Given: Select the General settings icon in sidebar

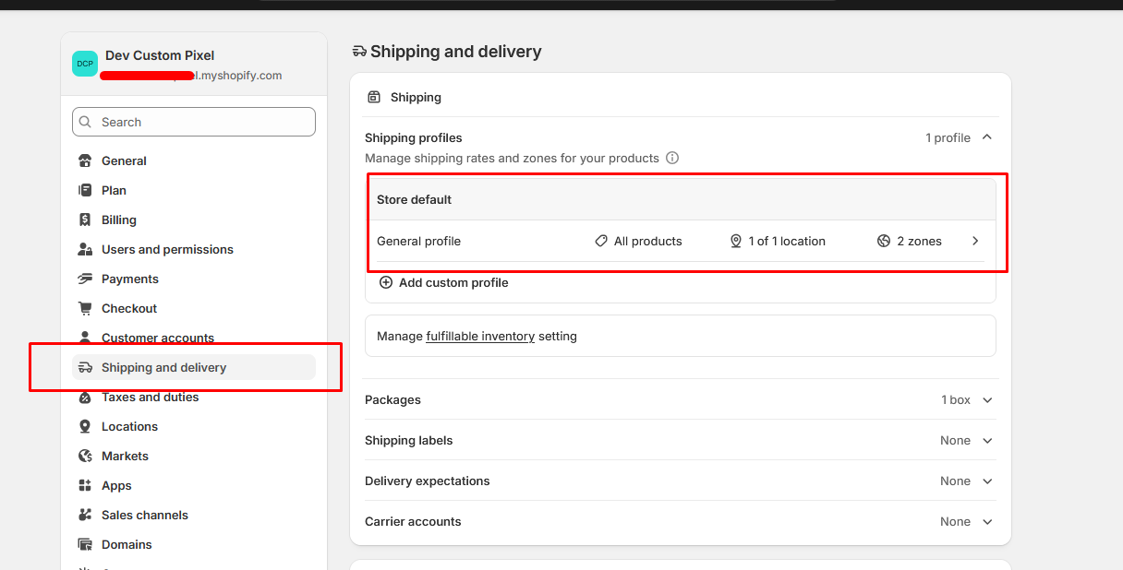Looking at the screenshot, I should pos(84,160).
